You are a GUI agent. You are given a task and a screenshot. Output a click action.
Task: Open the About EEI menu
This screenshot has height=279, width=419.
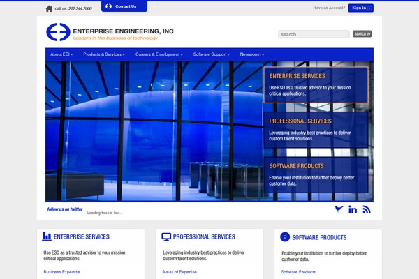[x=61, y=54]
